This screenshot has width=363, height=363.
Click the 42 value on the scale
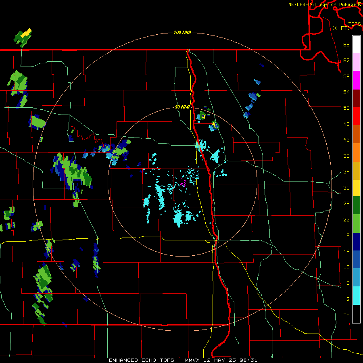point(346,140)
